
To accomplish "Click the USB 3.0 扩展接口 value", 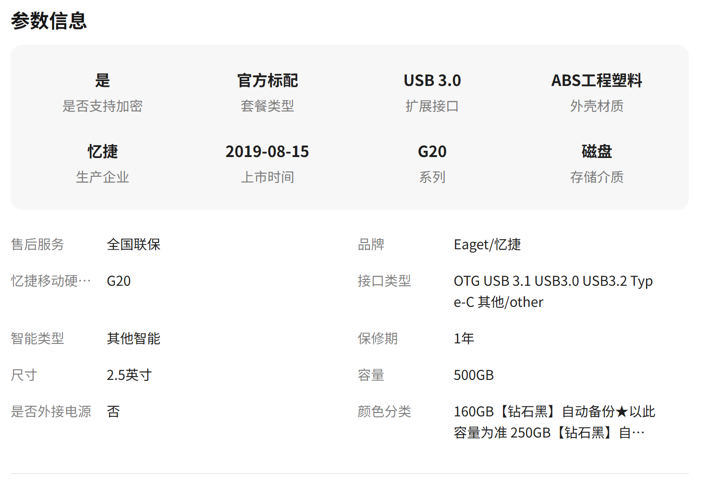I will [x=432, y=81].
